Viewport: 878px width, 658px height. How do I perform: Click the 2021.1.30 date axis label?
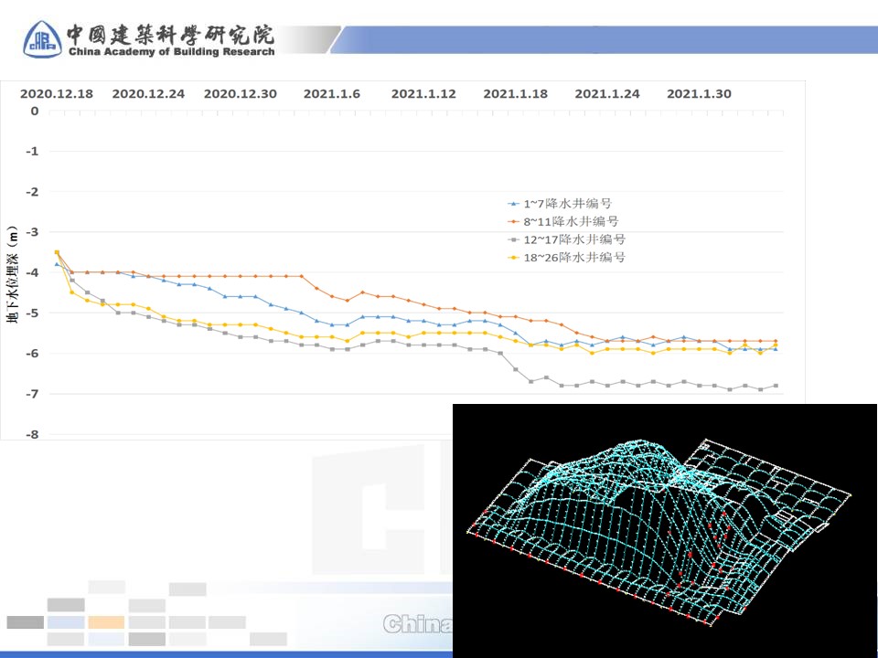[699, 93]
